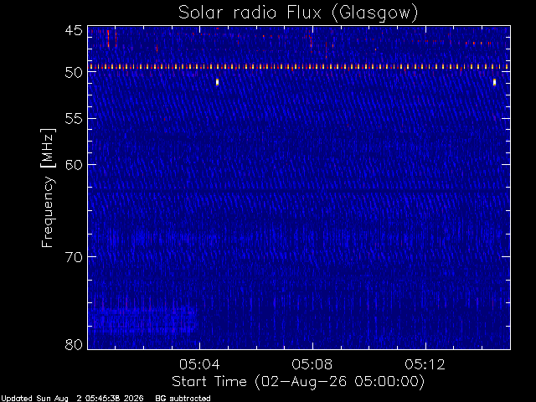Viewport: 536px width, 402px height.
Task: Select the 80 MHz axis label
Action: click(x=74, y=344)
